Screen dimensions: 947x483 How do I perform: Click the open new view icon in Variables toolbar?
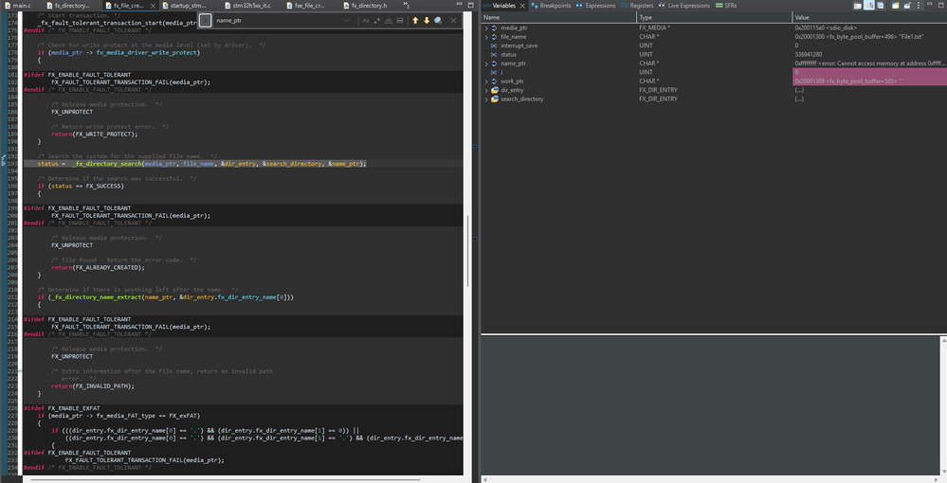pyautogui.click(x=896, y=6)
